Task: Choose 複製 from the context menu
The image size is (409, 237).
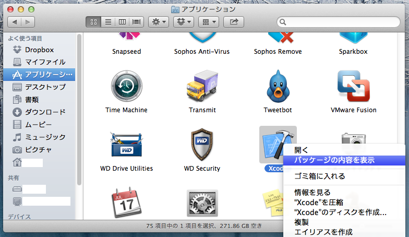Action: (x=344, y=222)
